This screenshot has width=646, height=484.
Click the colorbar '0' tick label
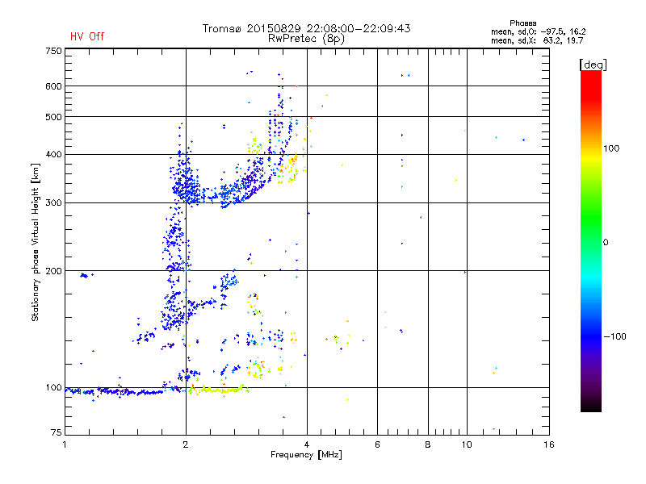click(606, 243)
